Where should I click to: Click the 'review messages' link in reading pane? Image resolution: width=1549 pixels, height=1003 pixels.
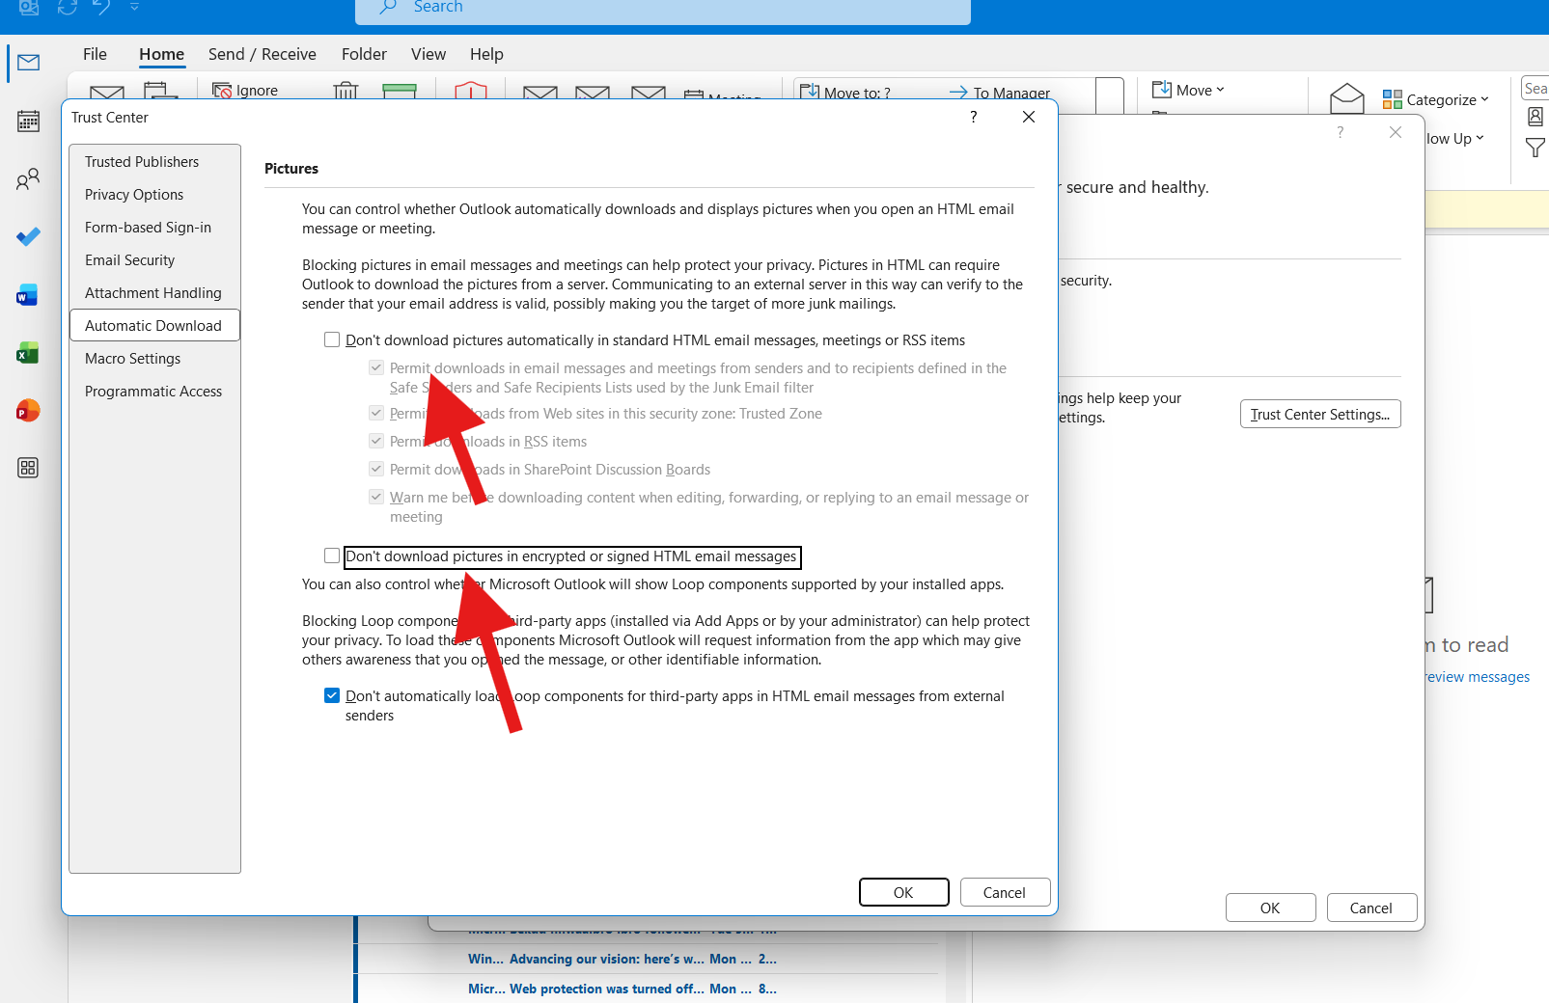[1477, 677]
